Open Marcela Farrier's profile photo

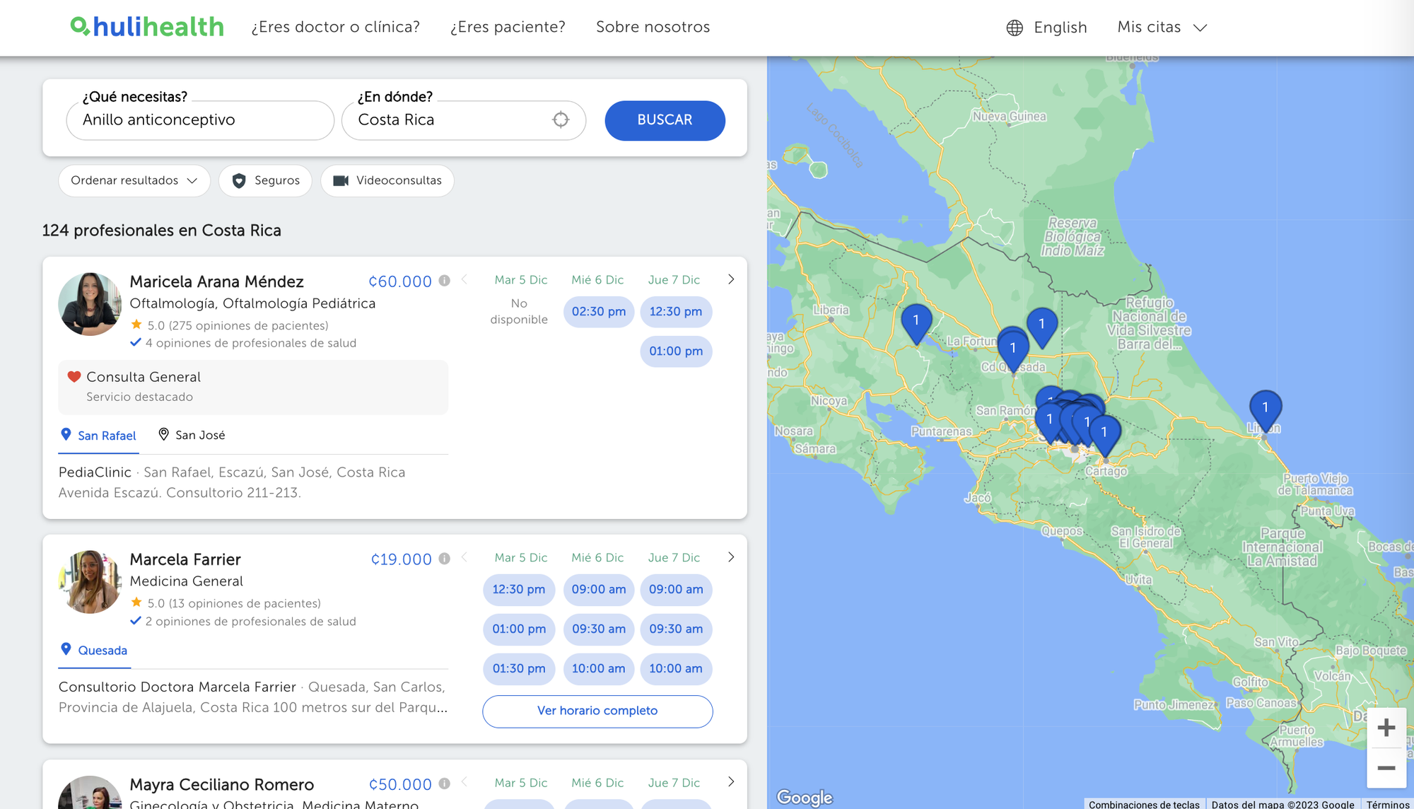(x=90, y=581)
